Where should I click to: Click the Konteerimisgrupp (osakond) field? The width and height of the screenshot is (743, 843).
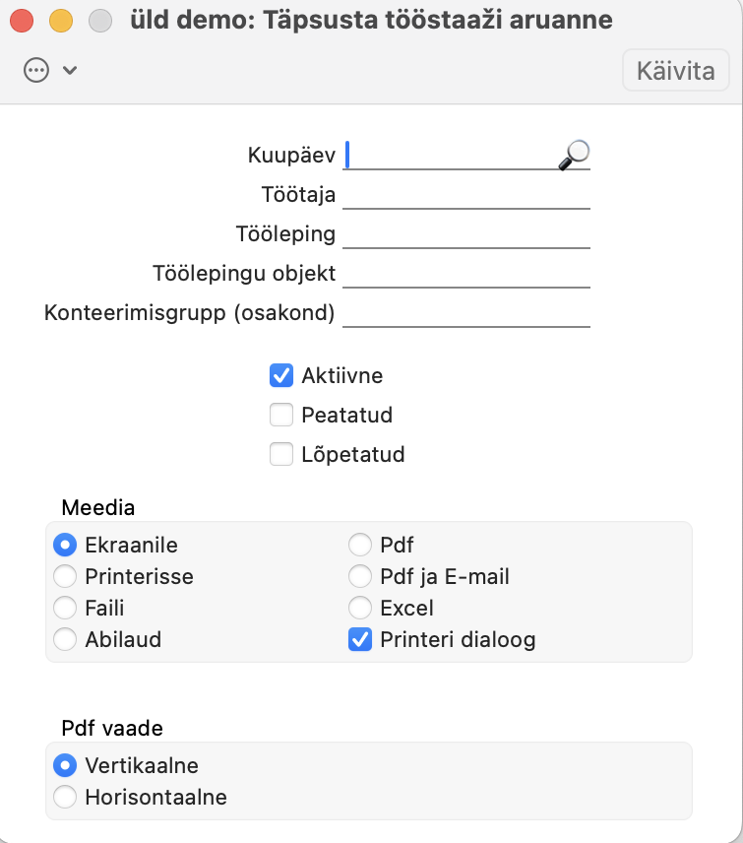pos(465,313)
